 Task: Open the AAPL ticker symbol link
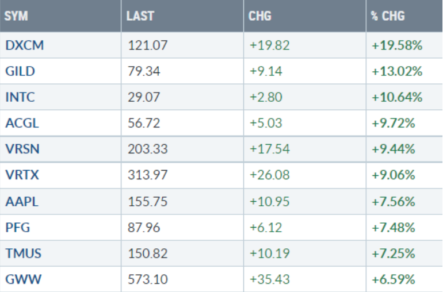(21, 201)
